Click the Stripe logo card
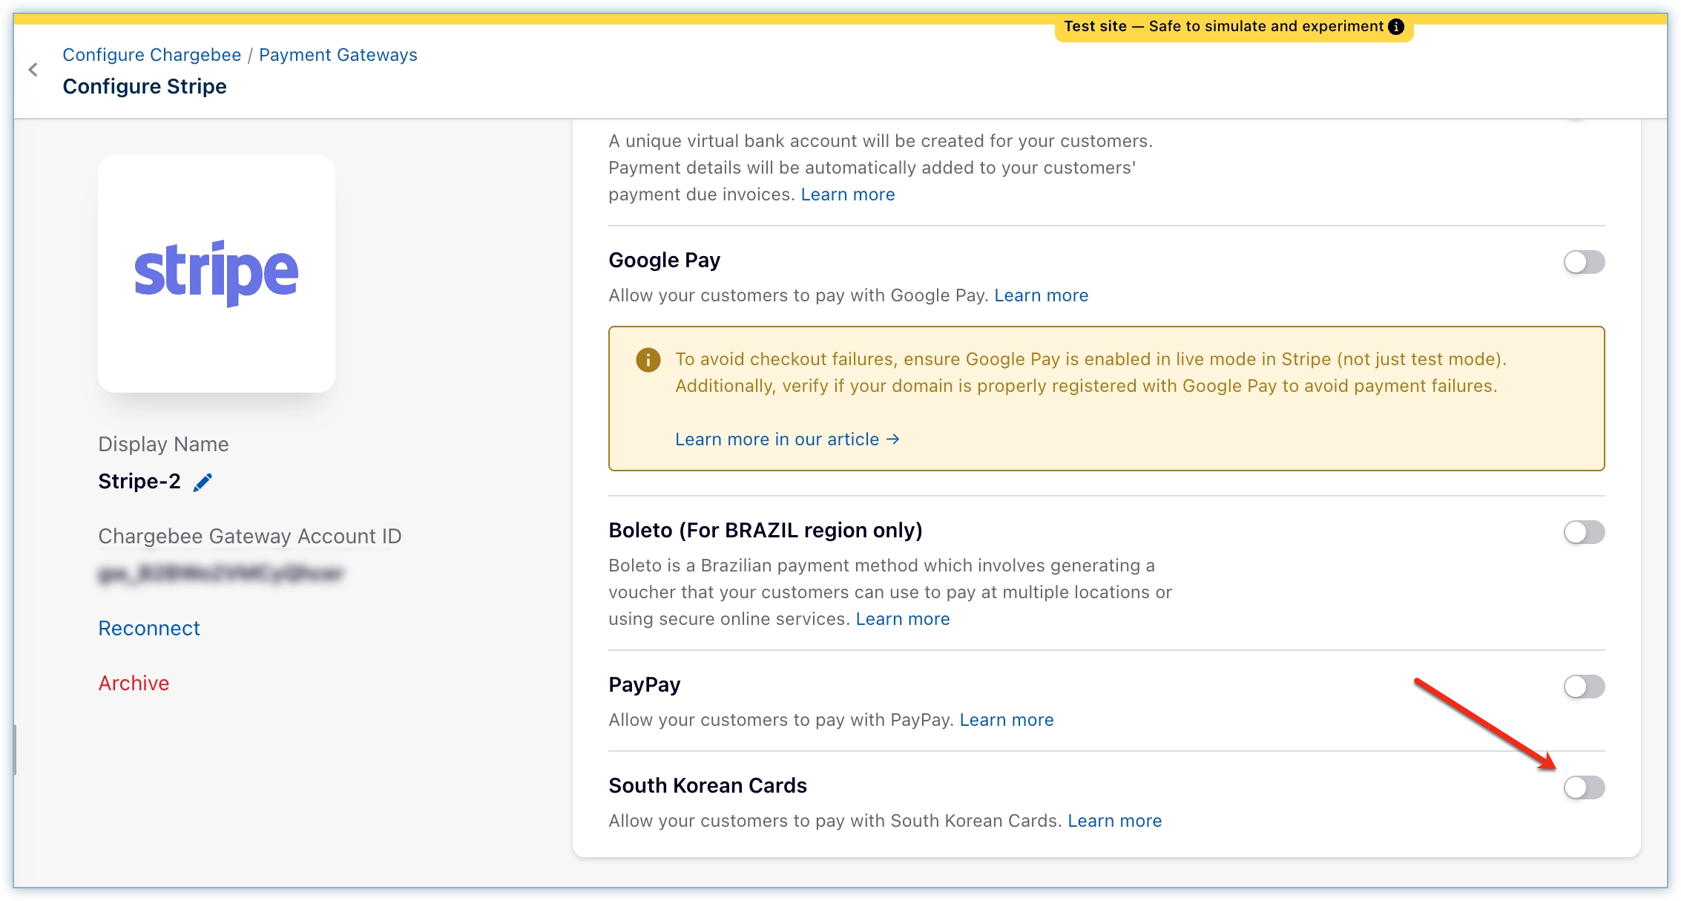1681x901 pixels. [217, 274]
